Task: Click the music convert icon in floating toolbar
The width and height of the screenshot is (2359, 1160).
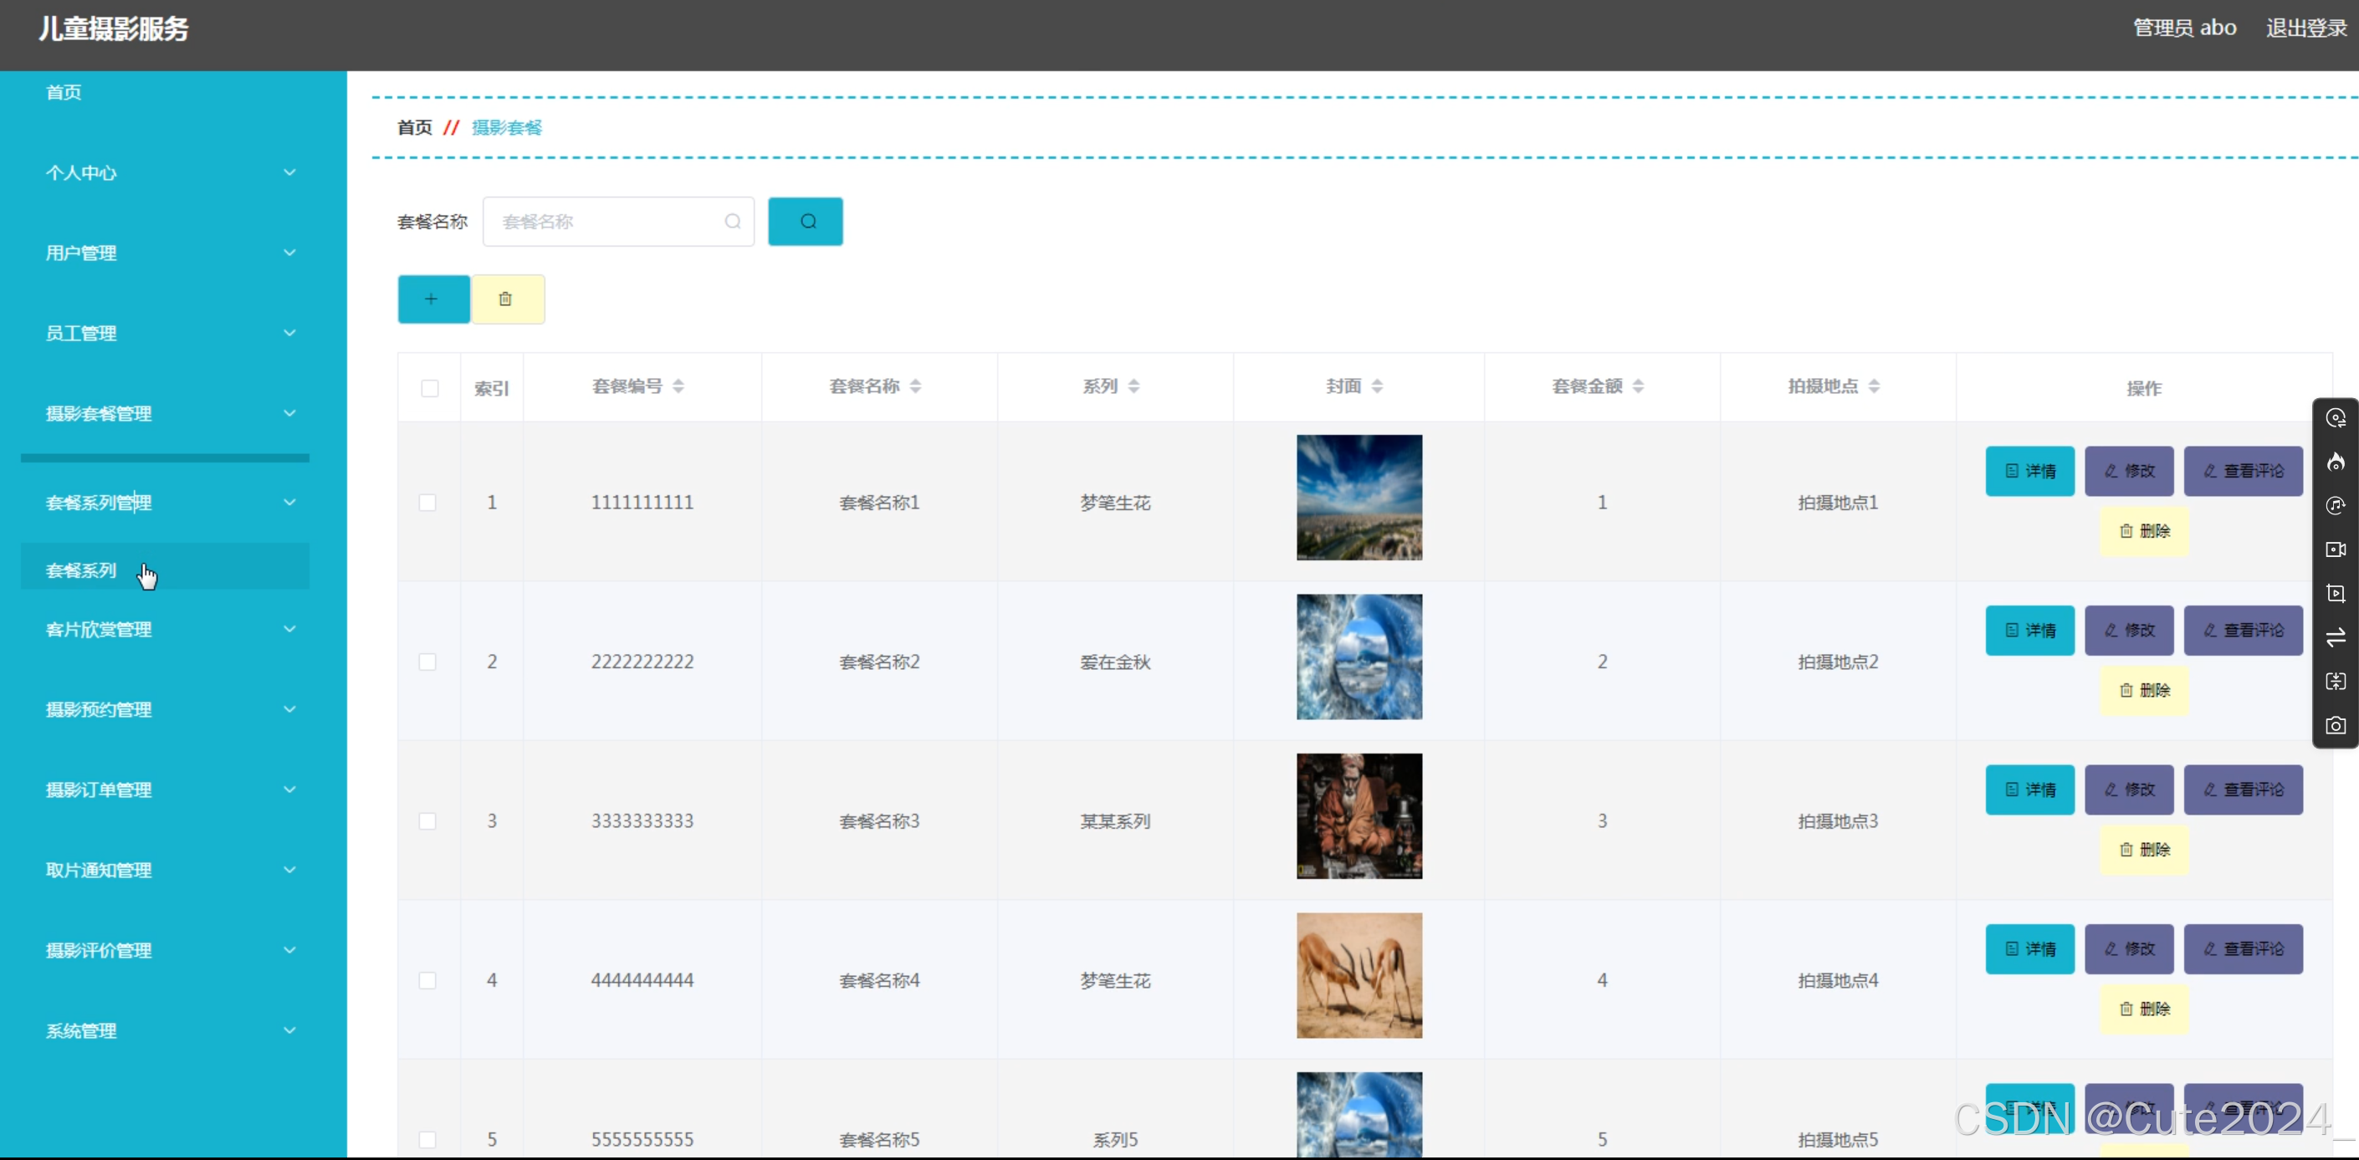Action: 2336,505
